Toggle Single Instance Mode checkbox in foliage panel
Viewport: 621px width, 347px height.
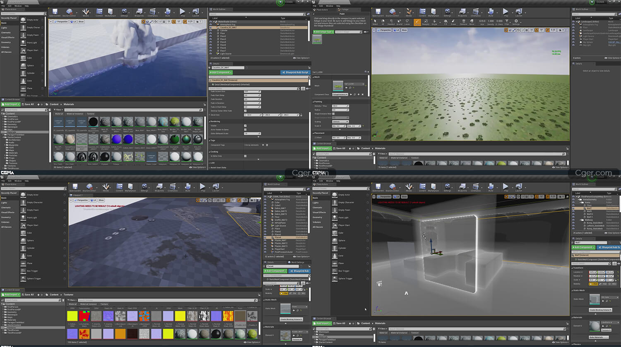[334, 114]
